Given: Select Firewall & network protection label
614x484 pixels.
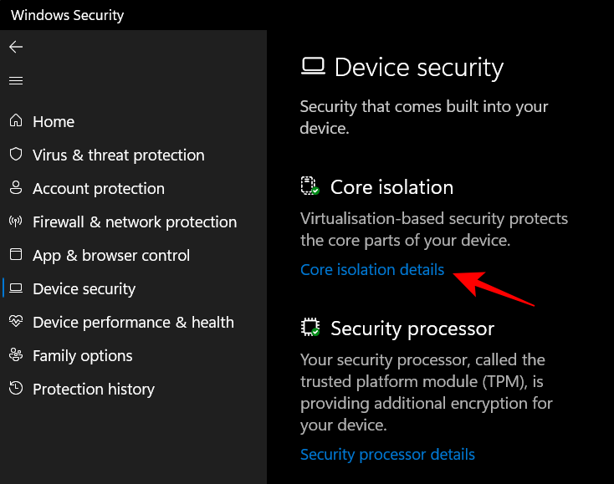Looking at the screenshot, I should (x=134, y=222).
